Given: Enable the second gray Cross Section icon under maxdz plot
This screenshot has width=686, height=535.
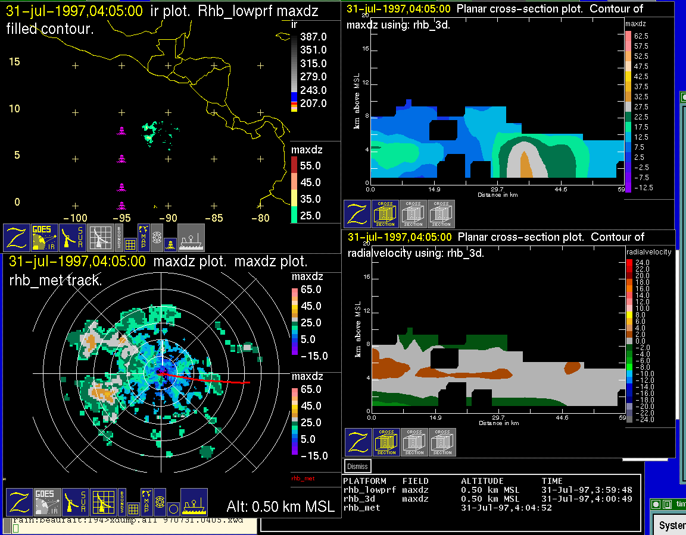Looking at the screenshot, I should pyautogui.click(x=413, y=214).
